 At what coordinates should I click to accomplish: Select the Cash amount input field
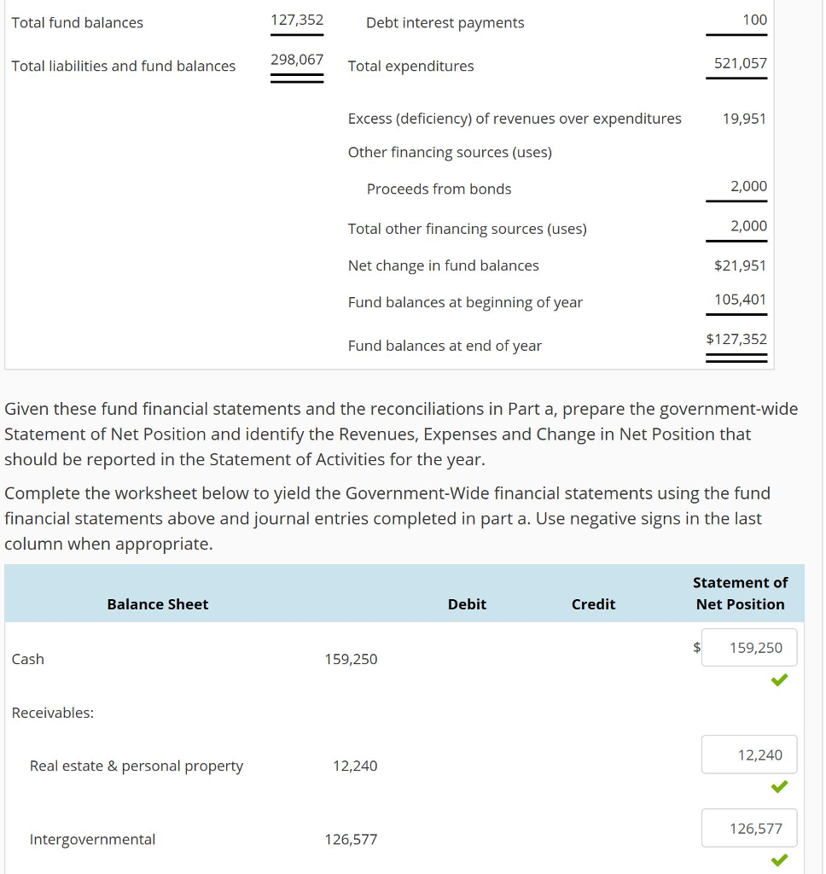(748, 647)
